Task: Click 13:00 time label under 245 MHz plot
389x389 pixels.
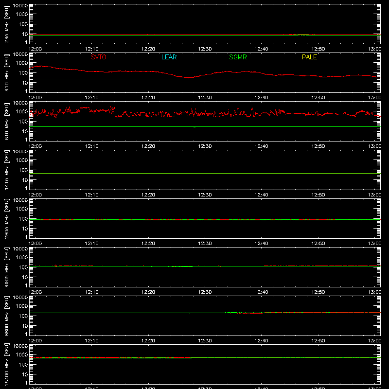Action: (374, 49)
